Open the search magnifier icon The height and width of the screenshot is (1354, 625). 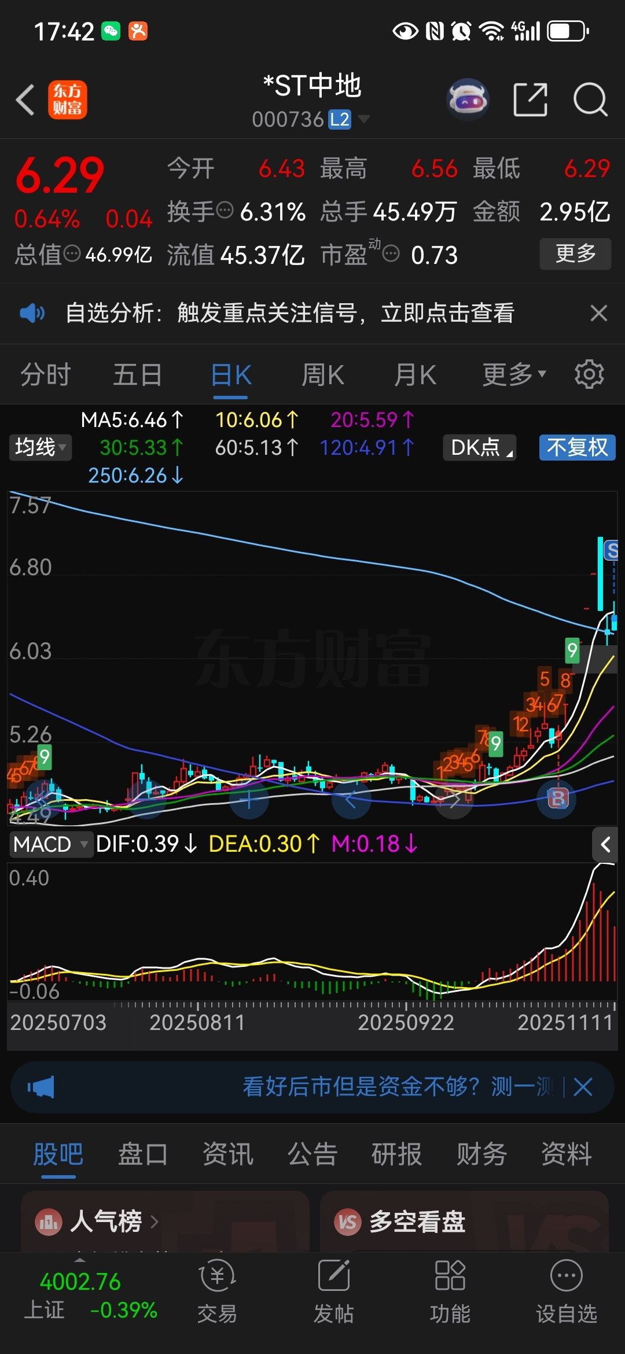590,100
